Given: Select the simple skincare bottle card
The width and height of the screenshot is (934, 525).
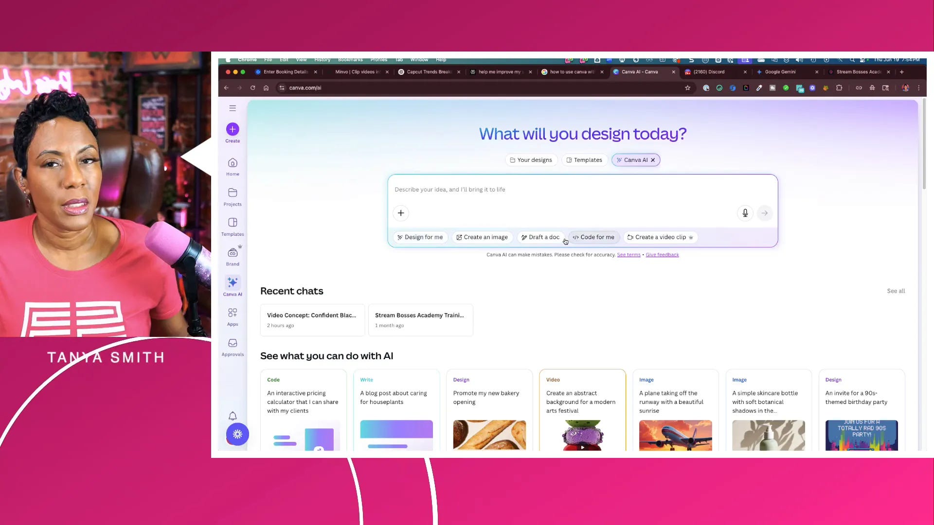Looking at the screenshot, I should (768, 410).
